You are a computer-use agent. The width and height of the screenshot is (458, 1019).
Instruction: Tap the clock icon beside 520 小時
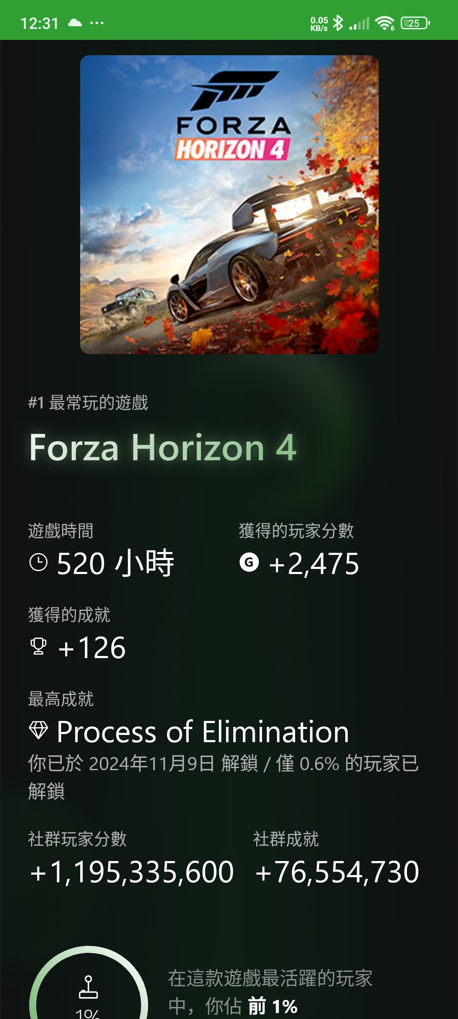(39, 563)
